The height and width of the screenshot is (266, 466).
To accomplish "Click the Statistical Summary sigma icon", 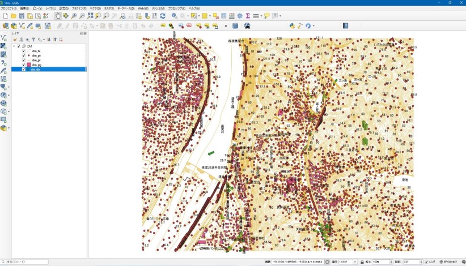I will [x=248, y=16].
